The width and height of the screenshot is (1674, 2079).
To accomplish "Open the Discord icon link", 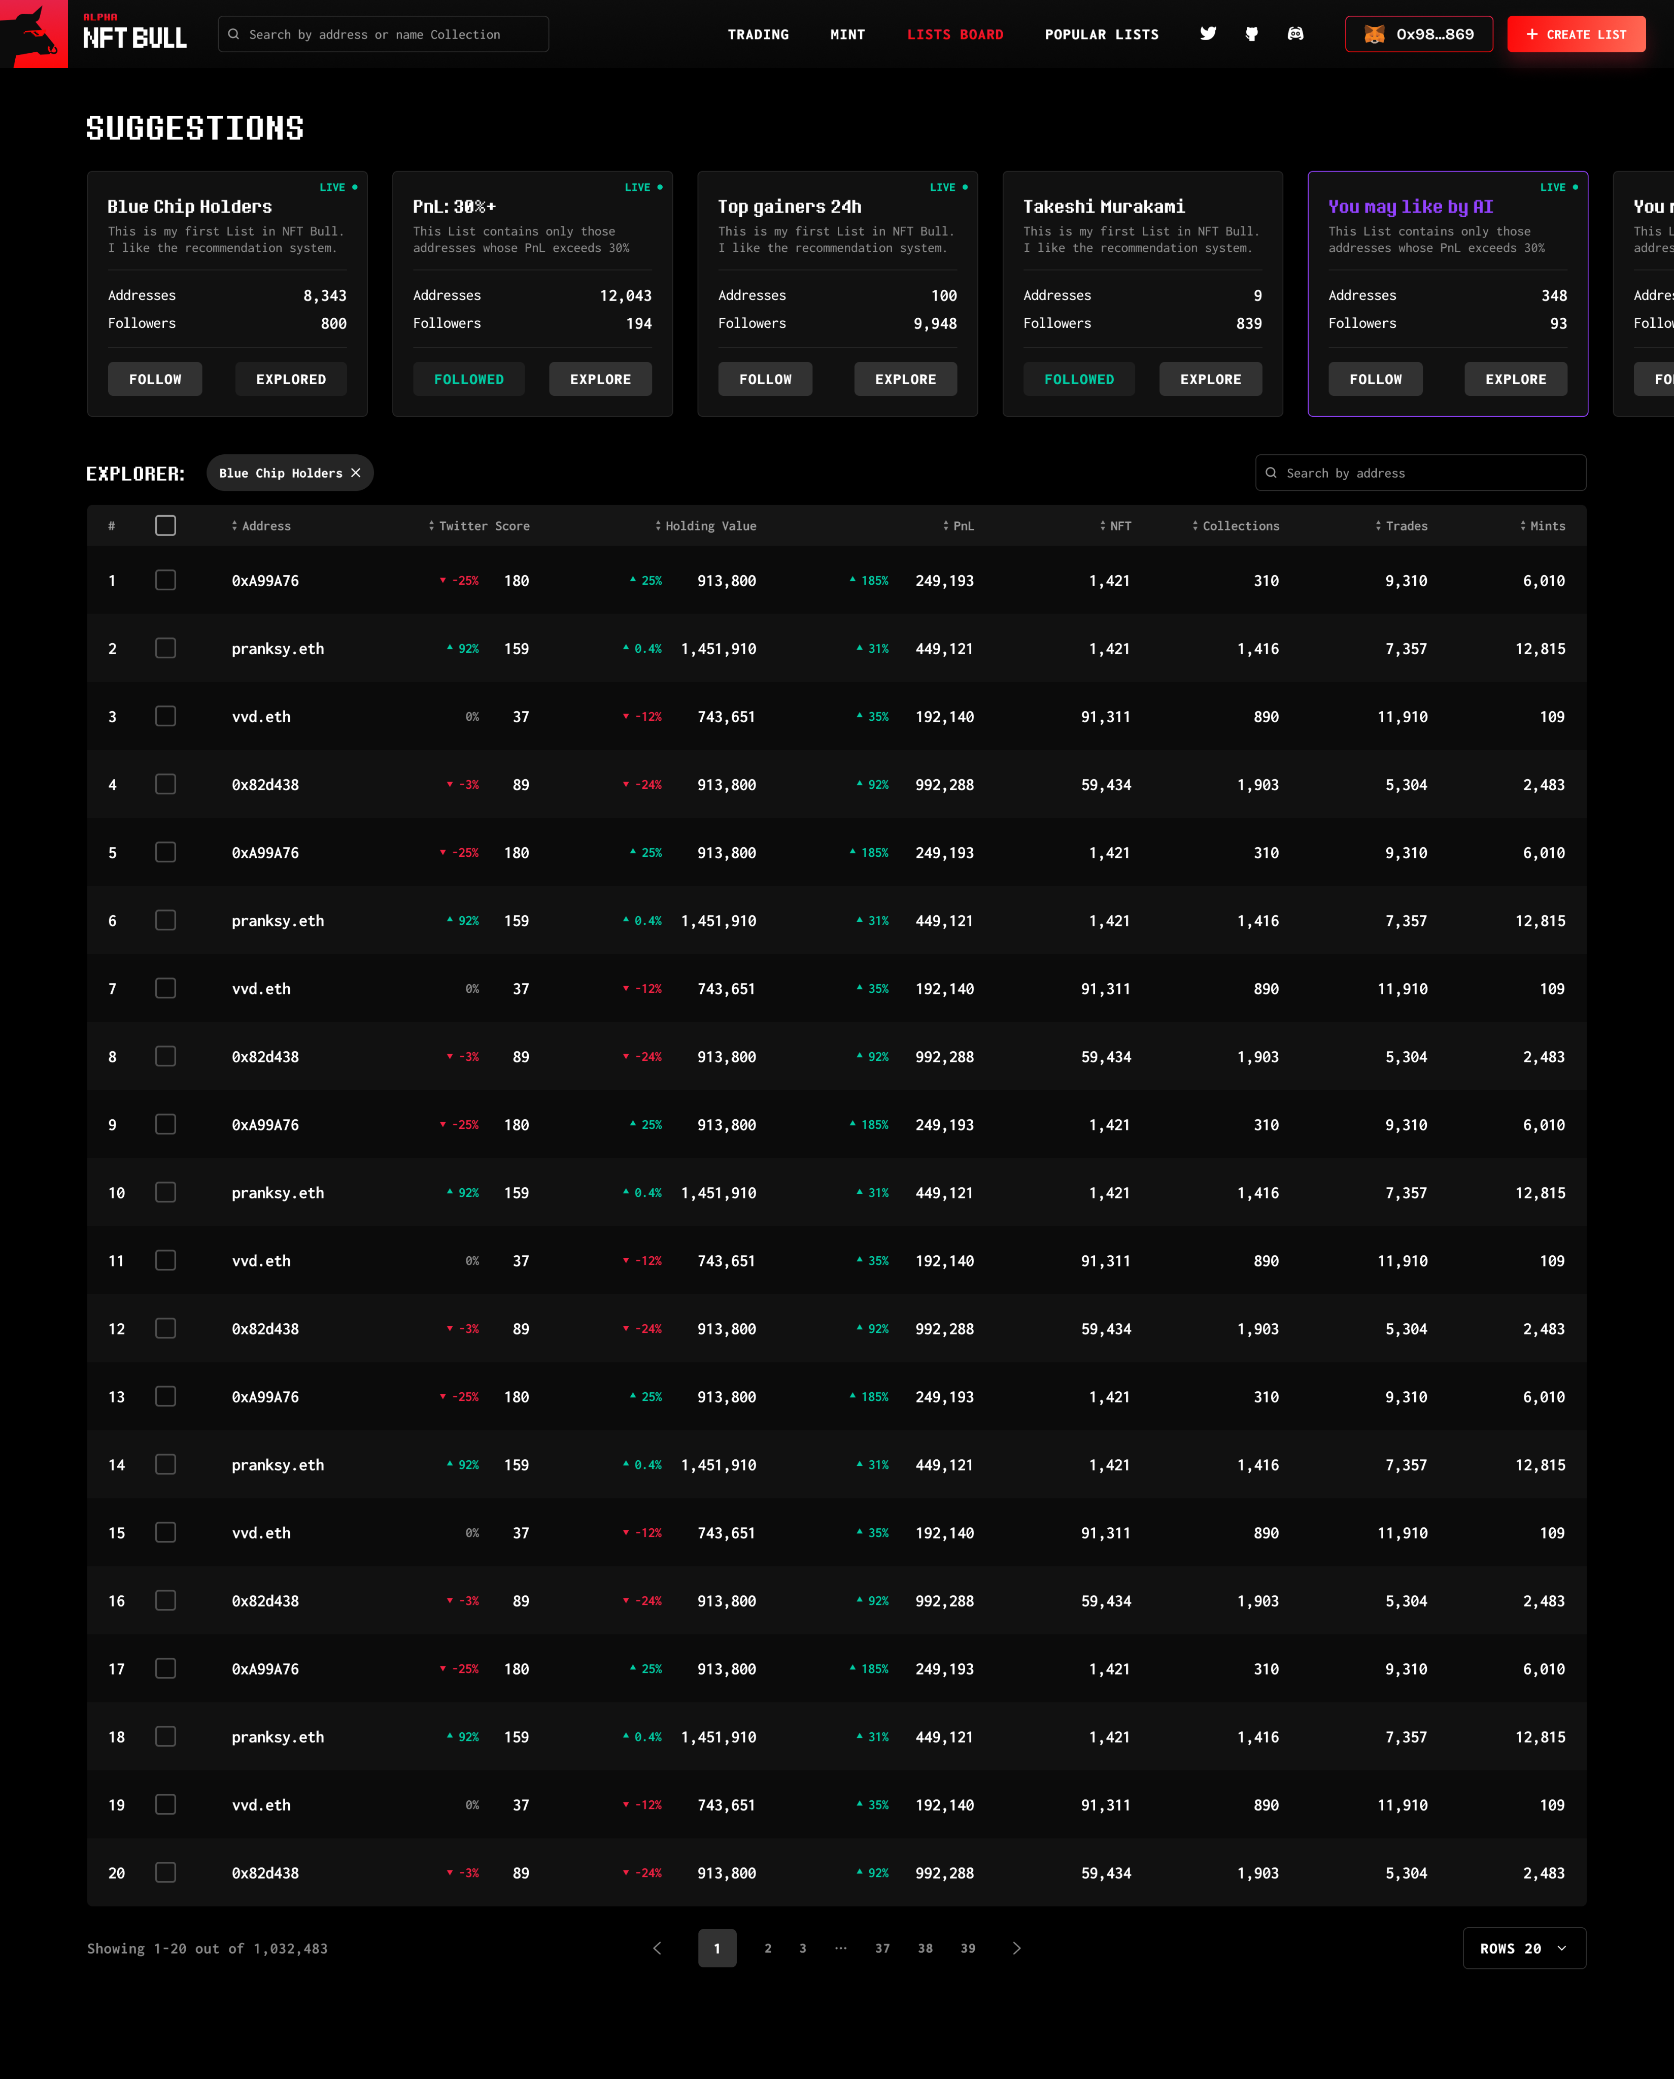I will pos(1295,33).
